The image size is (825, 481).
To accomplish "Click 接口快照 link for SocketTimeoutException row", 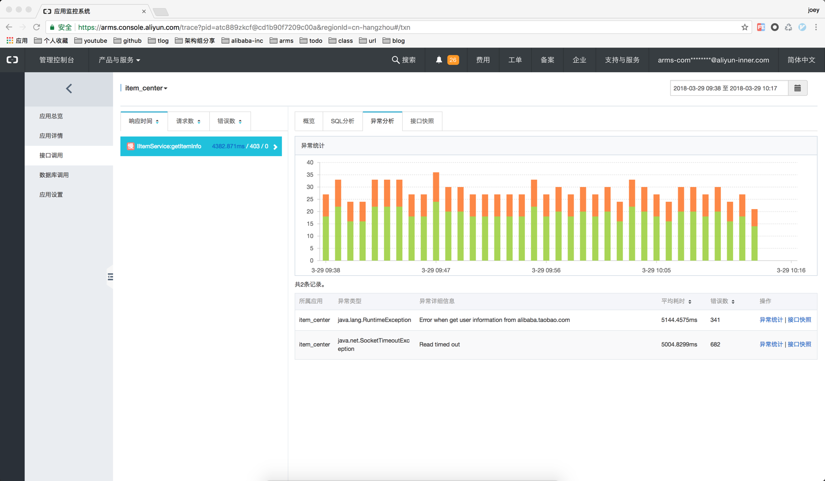I will click(x=799, y=345).
